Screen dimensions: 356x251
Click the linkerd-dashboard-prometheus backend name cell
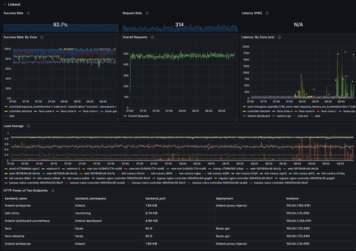click(39, 221)
